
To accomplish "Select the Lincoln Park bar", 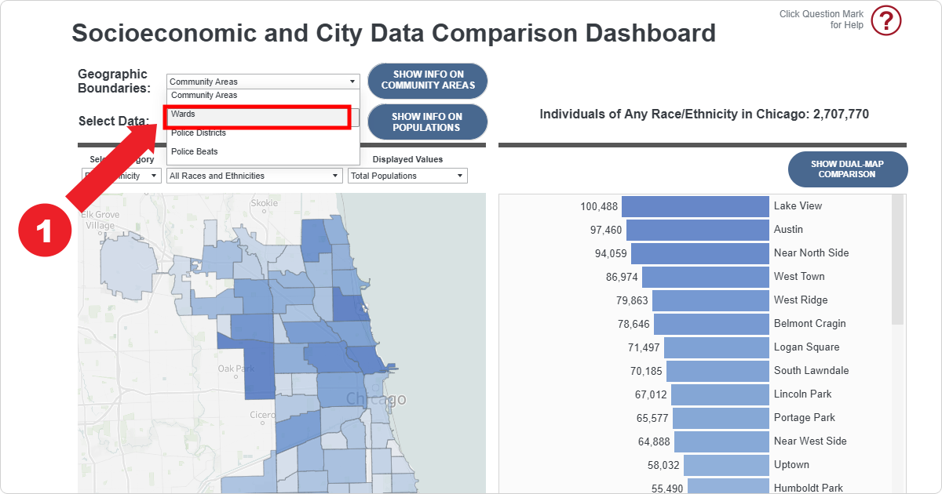I will [720, 394].
